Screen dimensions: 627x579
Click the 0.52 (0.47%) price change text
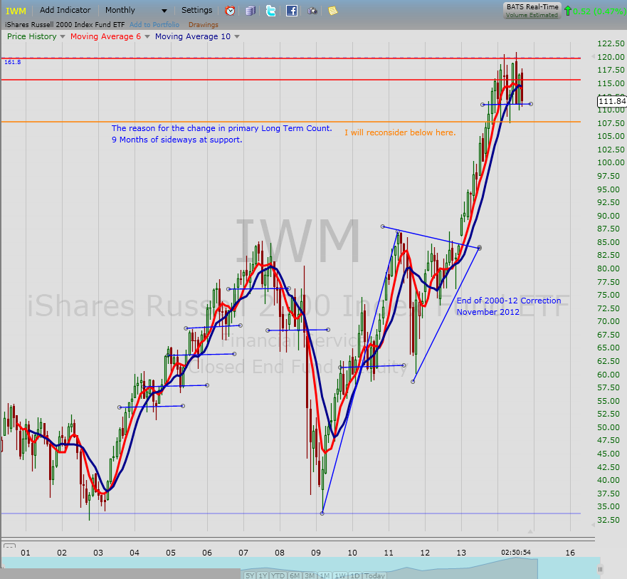pyautogui.click(x=599, y=11)
